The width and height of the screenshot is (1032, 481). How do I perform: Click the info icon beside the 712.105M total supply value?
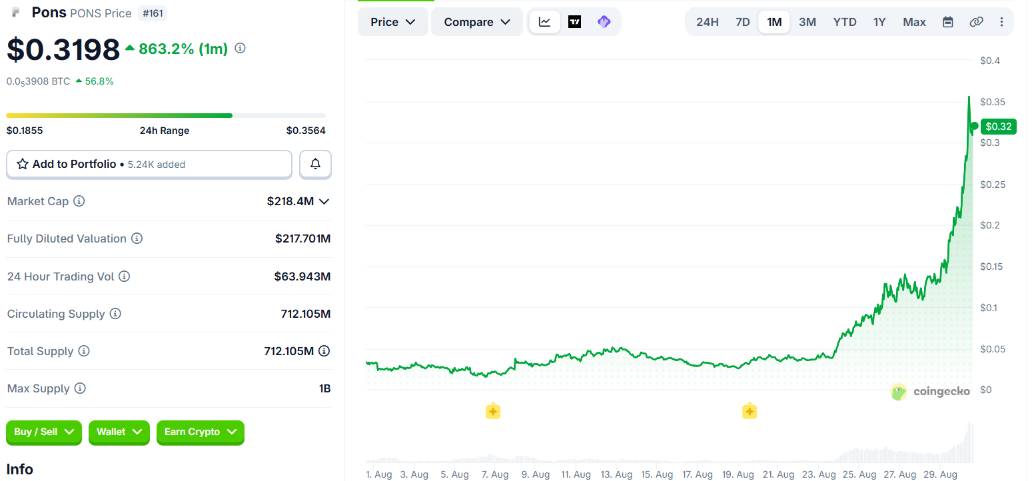click(x=324, y=351)
